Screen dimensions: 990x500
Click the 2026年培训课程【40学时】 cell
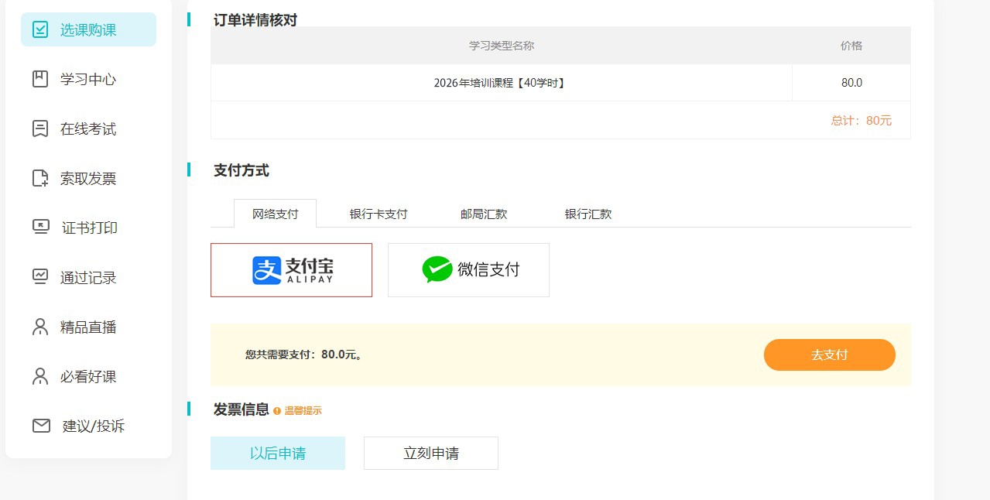[502, 83]
